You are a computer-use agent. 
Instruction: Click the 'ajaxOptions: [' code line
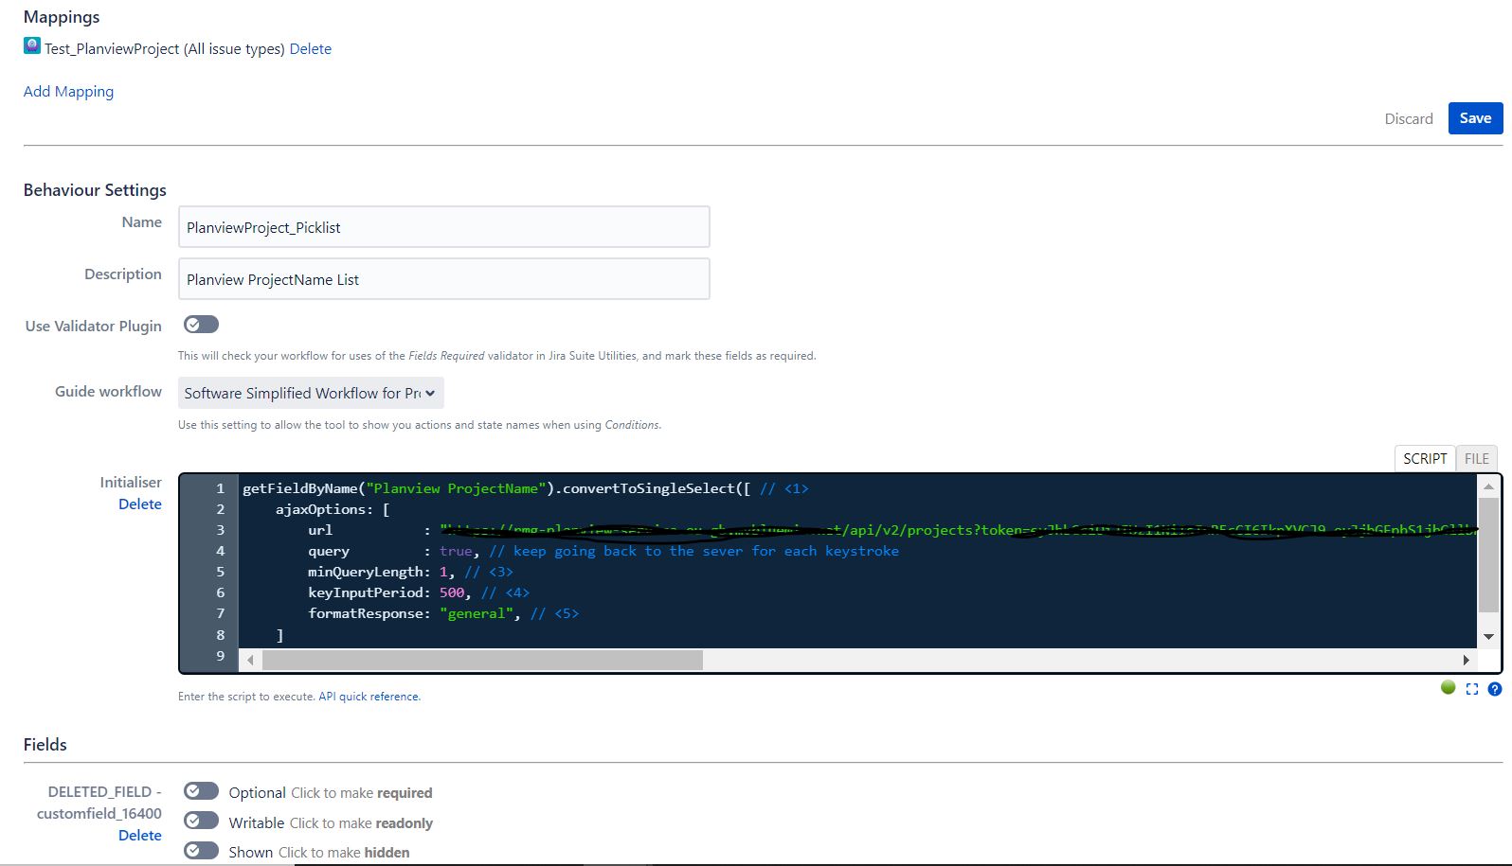tap(333, 509)
